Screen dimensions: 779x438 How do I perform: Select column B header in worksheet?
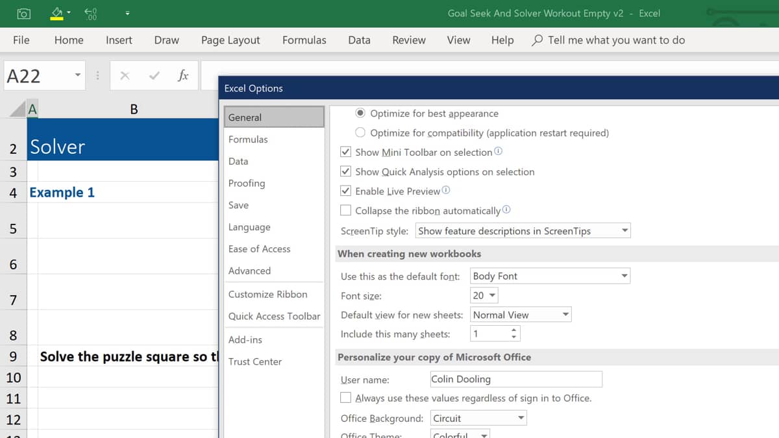pyautogui.click(x=134, y=109)
